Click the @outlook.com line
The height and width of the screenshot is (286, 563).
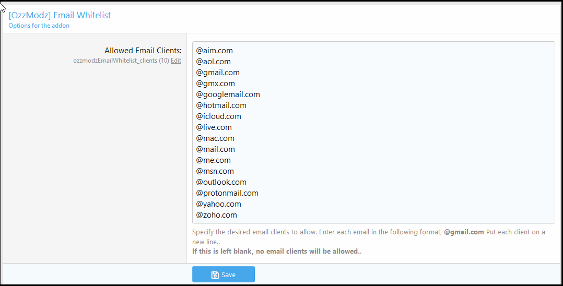221,182
